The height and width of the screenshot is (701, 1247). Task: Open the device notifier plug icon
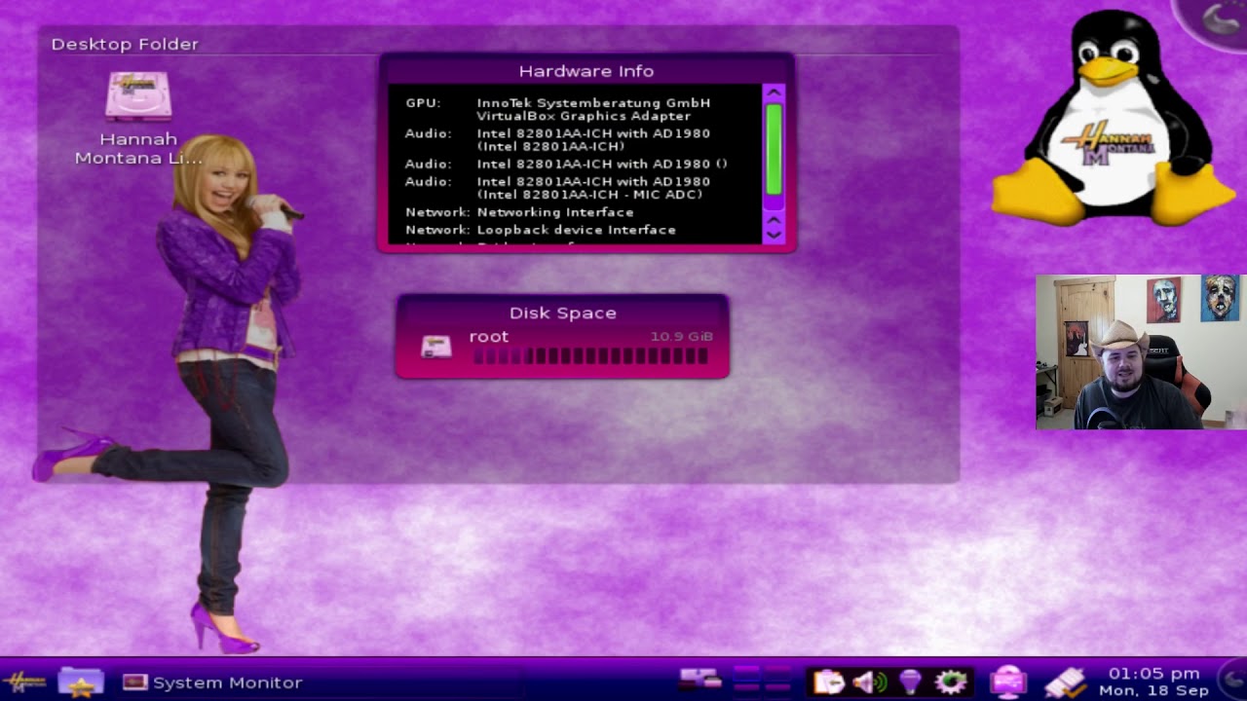[1066, 682]
